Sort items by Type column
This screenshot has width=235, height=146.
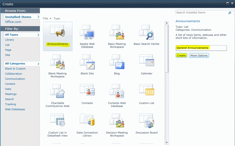(57, 18)
